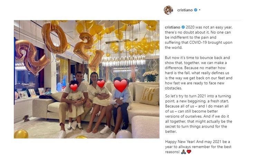
Task: Click the red heart emoji ending the caption
Action: pyautogui.click(x=189, y=152)
